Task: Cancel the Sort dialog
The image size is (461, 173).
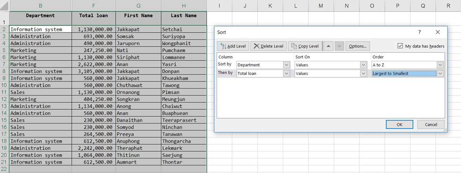Action: coord(431,124)
